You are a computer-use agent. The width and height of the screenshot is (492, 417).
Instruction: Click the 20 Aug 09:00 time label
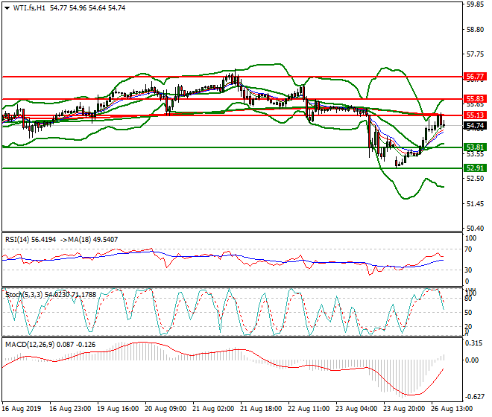pyautogui.click(x=165, y=409)
